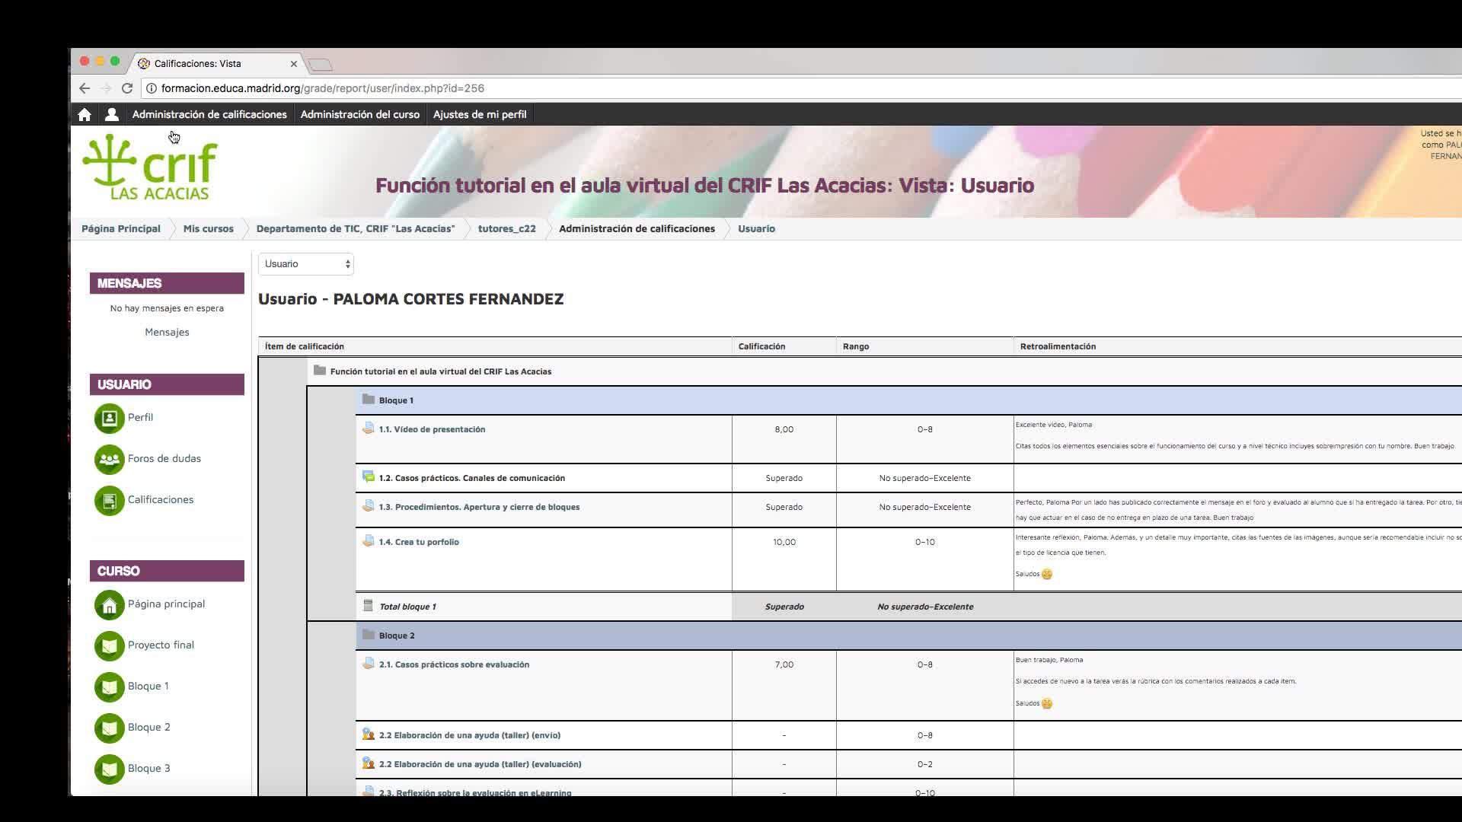Image resolution: width=1462 pixels, height=822 pixels.
Task: Click the Calificaciones sidebar icon
Action: [110, 500]
